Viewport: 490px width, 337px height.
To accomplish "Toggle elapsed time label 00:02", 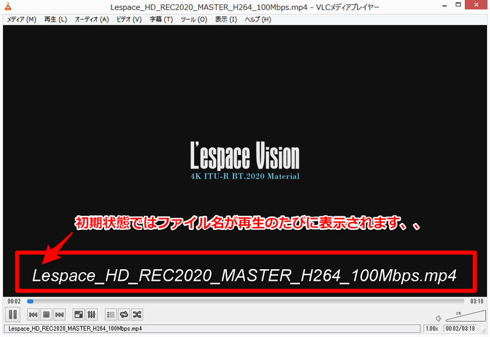I will (x=14, y=302).
